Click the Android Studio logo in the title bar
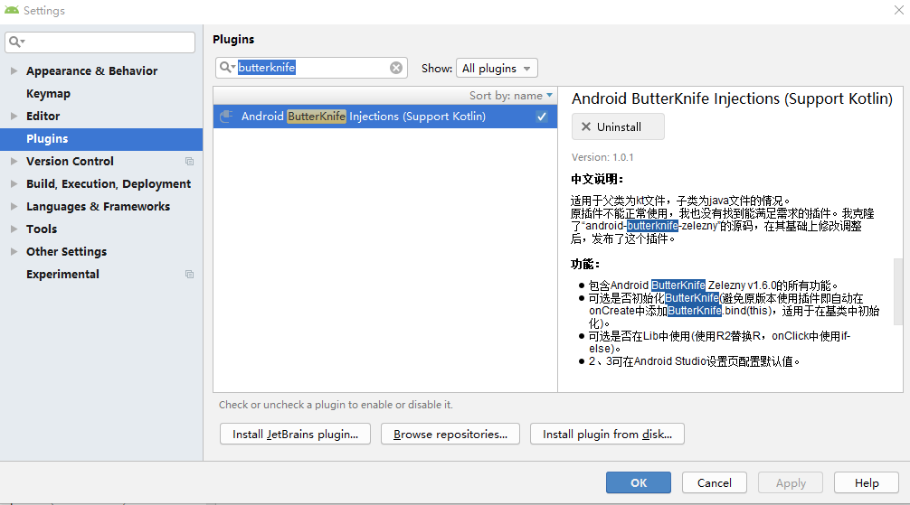 (12, 10)
